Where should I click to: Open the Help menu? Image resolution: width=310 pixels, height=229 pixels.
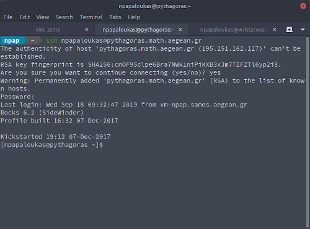pyautogui.click(x=134, y=17)
